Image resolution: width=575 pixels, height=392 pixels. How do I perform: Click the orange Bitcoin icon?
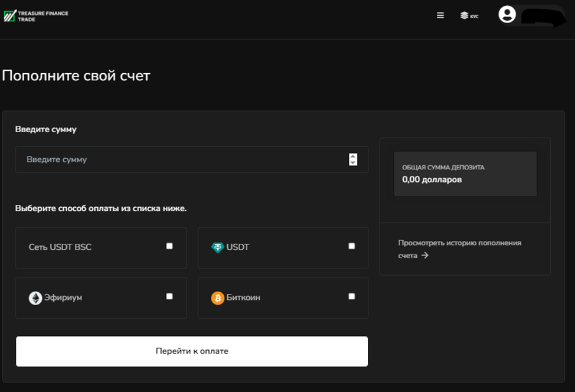pyautogui.click(x=217, y=298)
